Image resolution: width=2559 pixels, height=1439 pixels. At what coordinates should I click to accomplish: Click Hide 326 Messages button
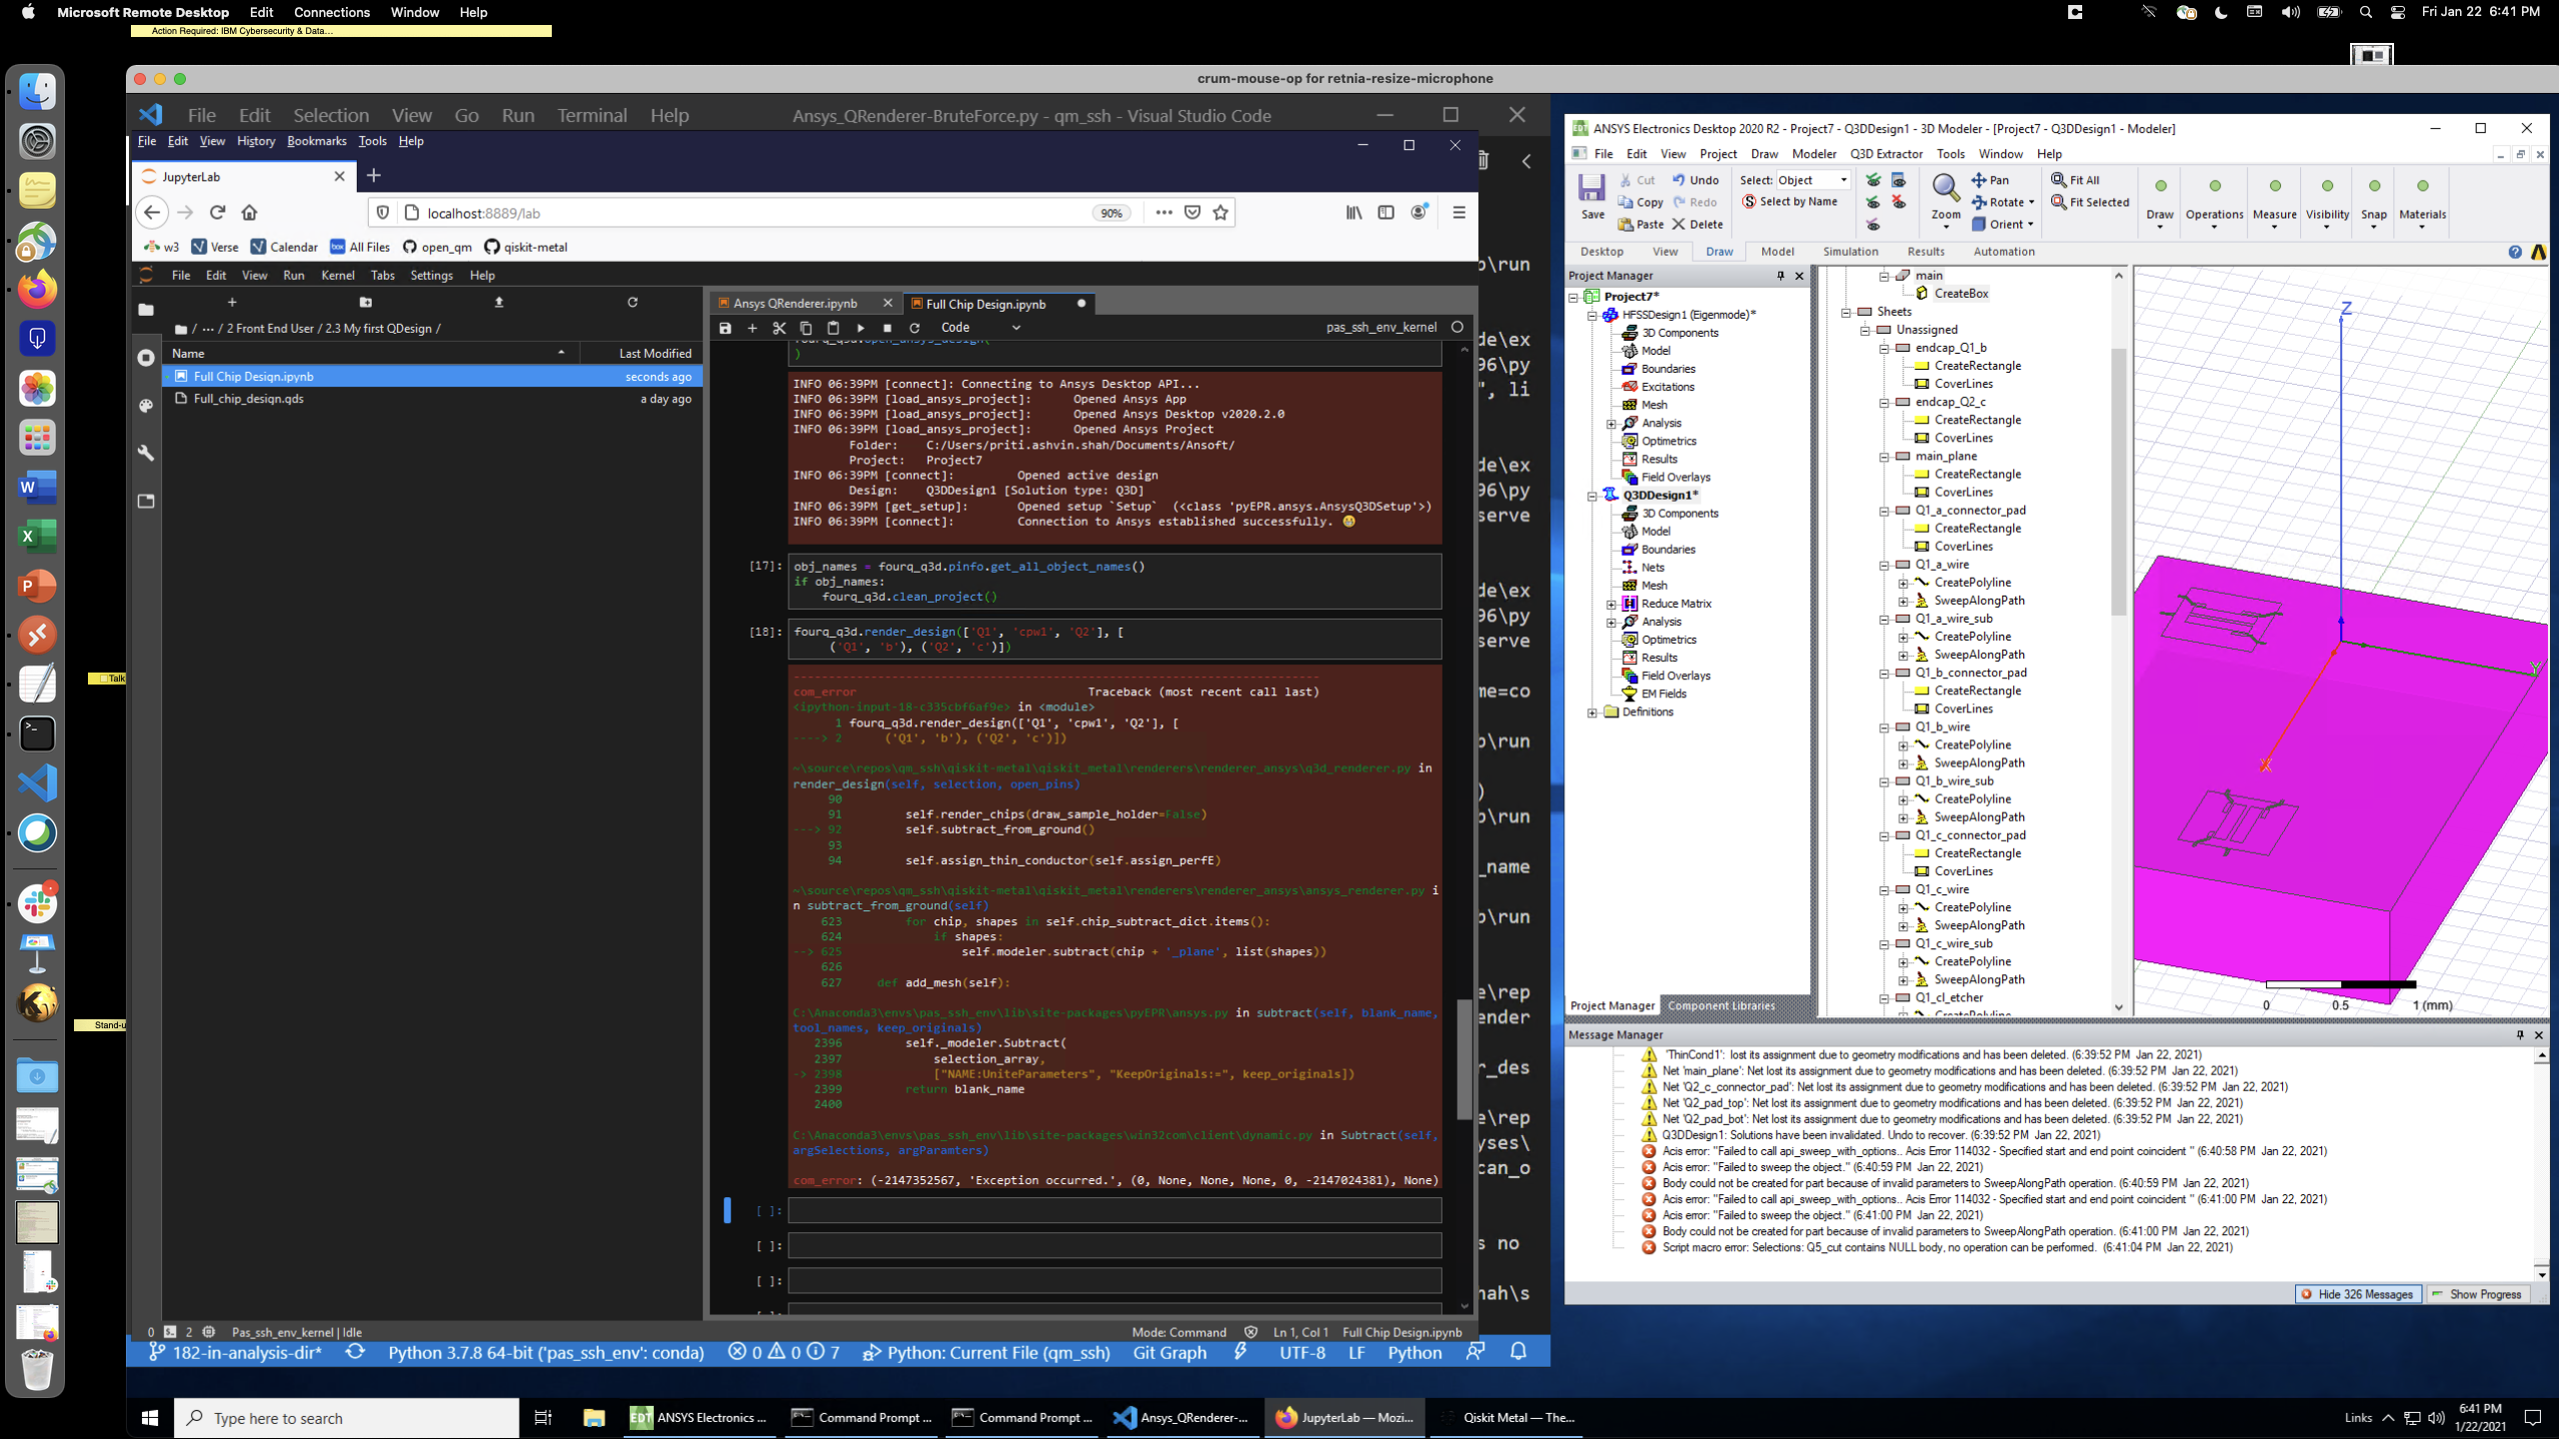pyautogui.click(x=2357, y=1294)
